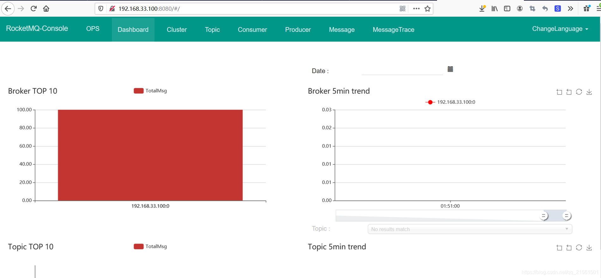
Task: Restore the Topic 5min trend chart
Action: (579, 247)
